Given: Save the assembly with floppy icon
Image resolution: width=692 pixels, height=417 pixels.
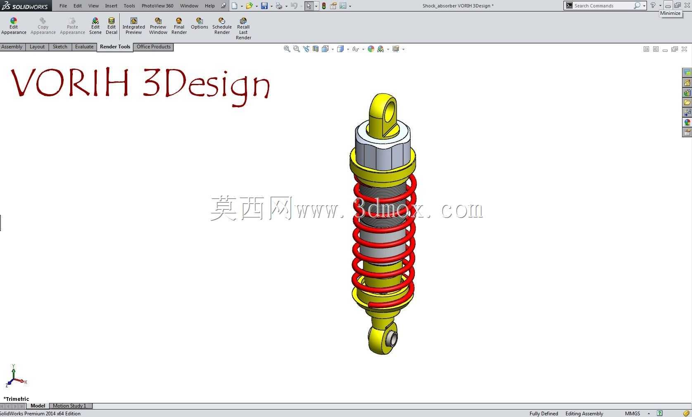Looking at the screenshot, I should coord(264,6).
